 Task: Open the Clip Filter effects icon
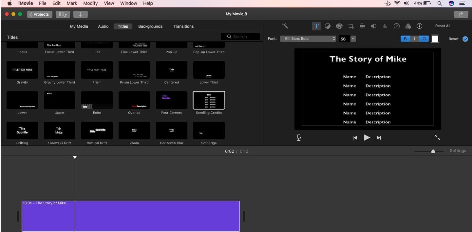coord(408,26)
